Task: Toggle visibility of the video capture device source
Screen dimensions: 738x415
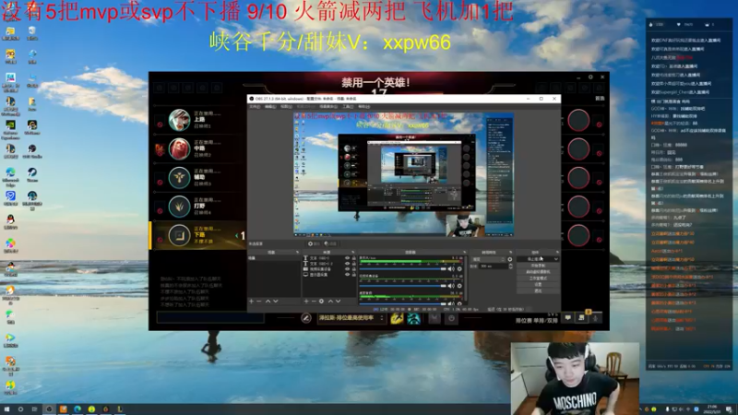Action: click(348, 269)
